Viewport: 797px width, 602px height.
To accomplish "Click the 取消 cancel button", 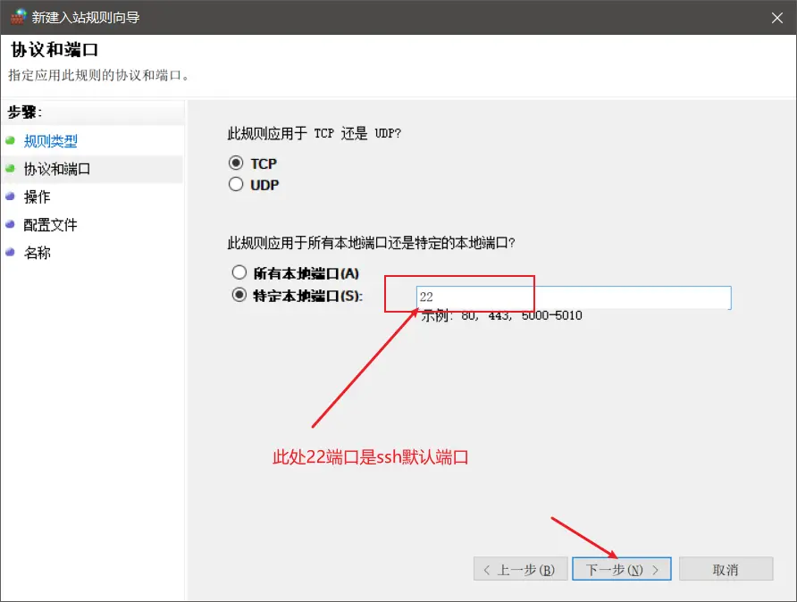I will 726,569.
